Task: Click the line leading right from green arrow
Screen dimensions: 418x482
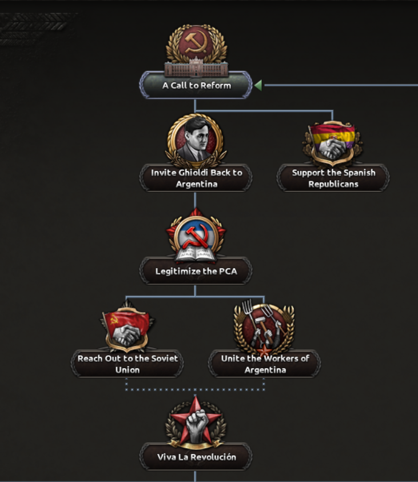Action: coord(341,85)
